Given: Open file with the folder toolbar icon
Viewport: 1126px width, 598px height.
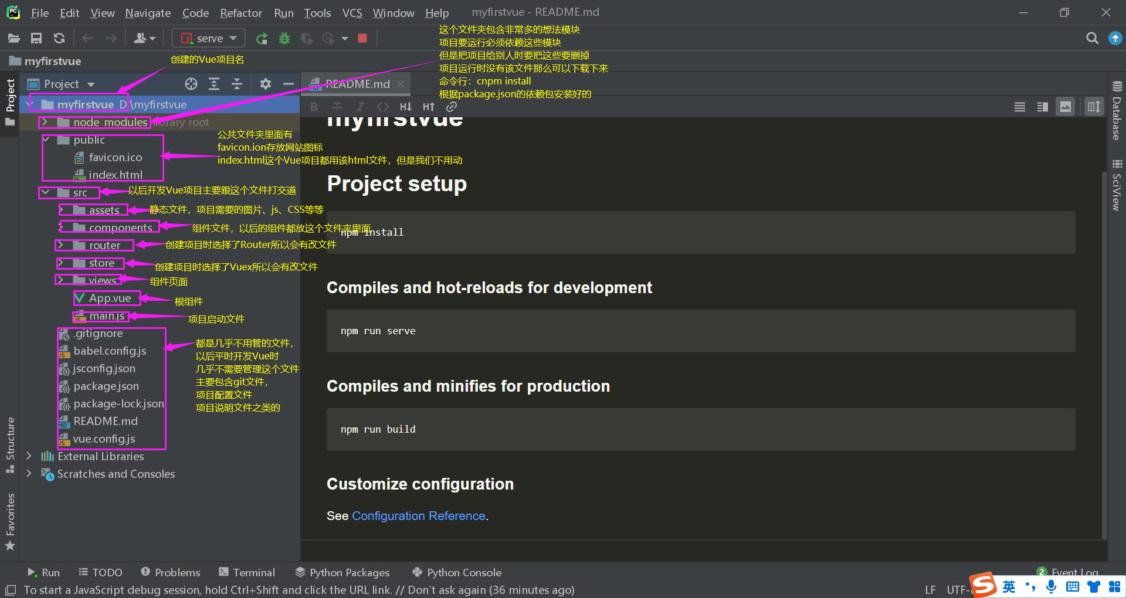Looking at the screenshot, I should (x=13, y=38).
